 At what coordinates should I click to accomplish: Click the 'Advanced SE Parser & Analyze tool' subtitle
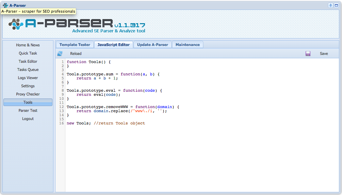[x=109, y=31]
